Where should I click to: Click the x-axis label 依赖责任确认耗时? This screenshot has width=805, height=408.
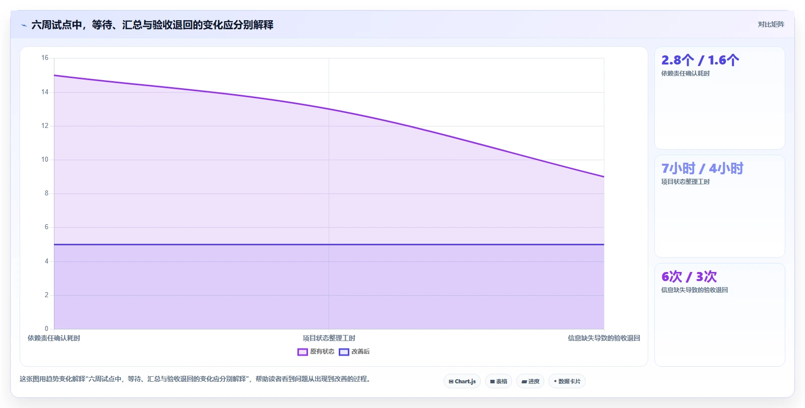tap(54, 338)
